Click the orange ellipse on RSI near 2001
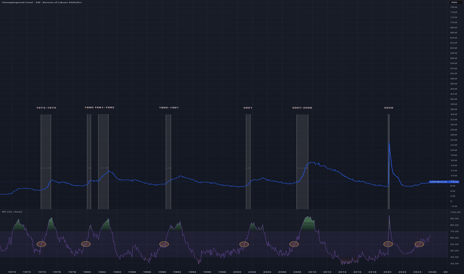This screenshot has width=464, height=274. tap(244, 244)
